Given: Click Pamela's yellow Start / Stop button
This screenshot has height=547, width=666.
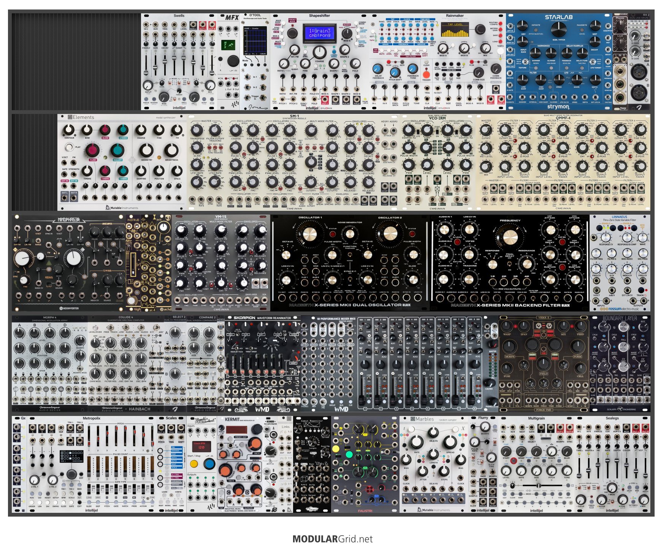Looking at the screenshot, I should (x=194, y=464).
